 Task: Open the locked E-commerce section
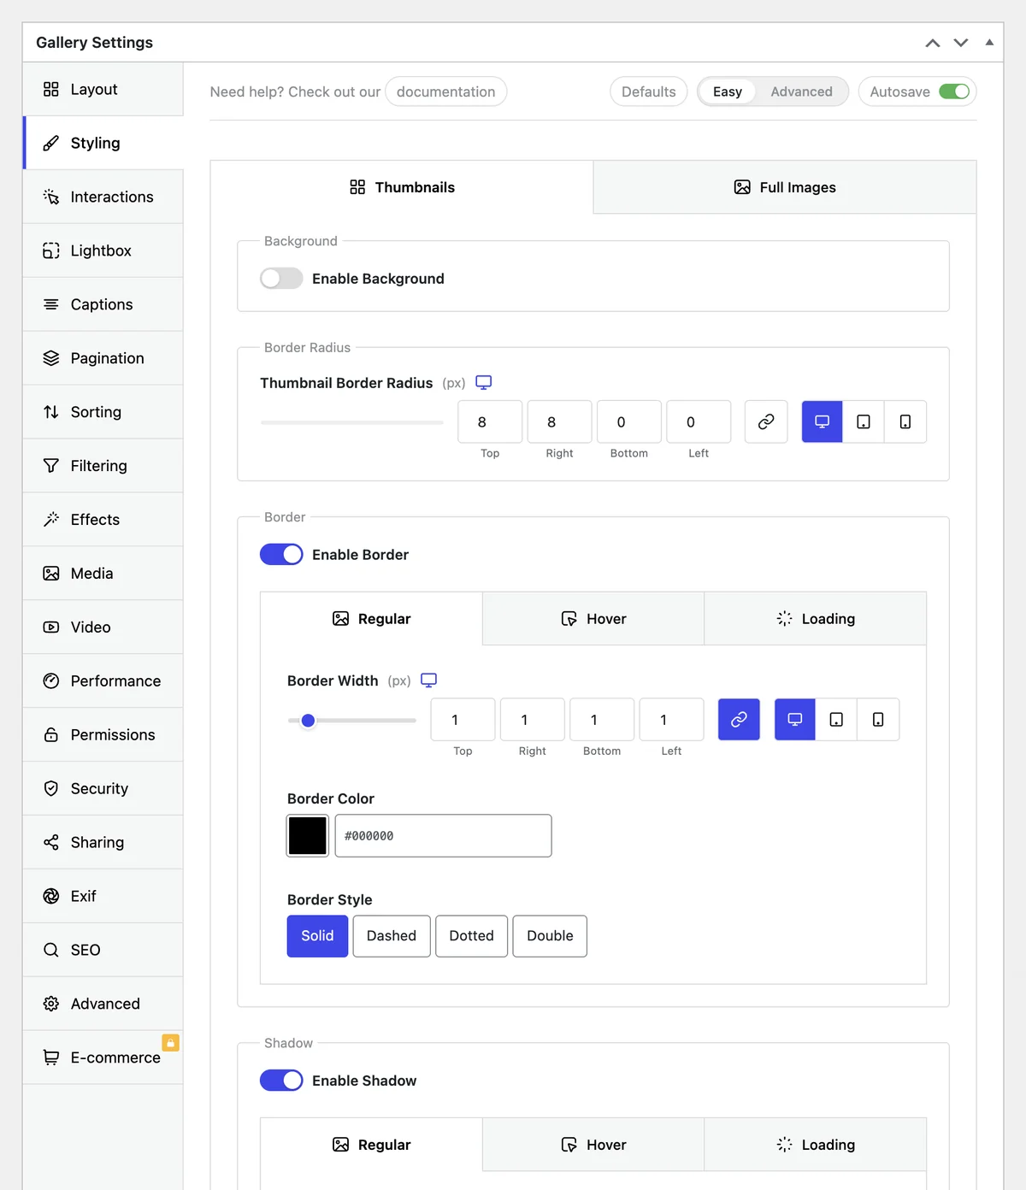tap(103, 1058)
